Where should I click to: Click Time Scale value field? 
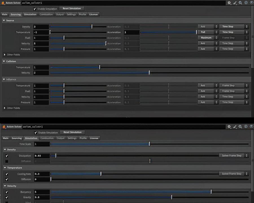[x=42, y=144]
